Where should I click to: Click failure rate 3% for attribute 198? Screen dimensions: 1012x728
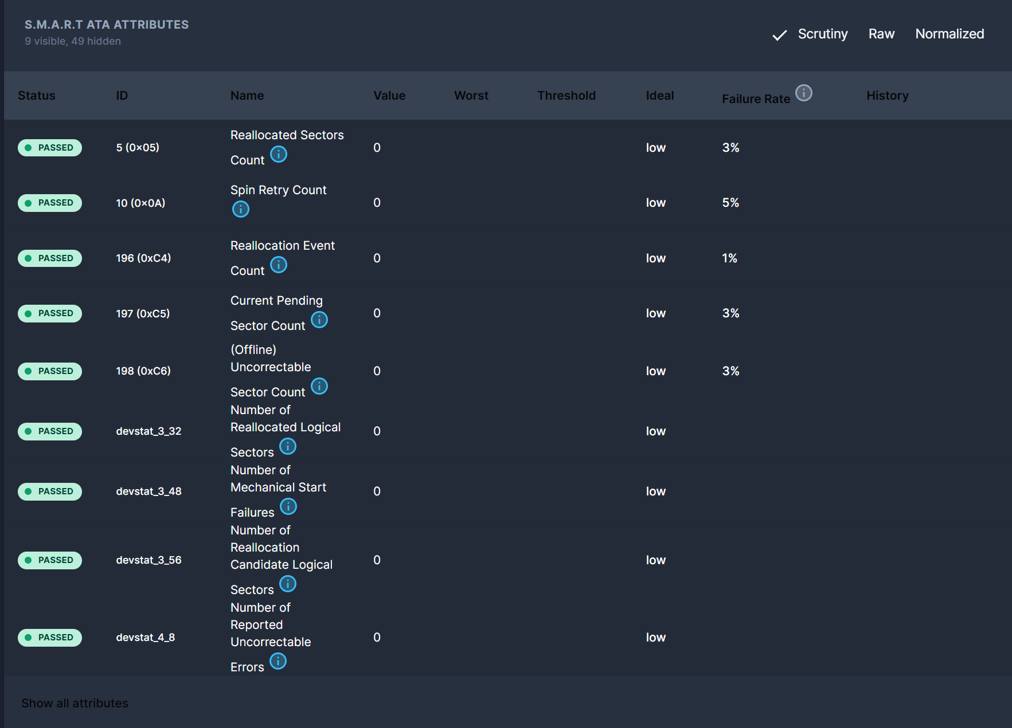(x=730, y=371)
